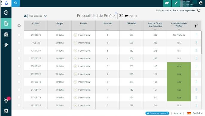Select the row checkbox for cow 21703147
This screenshot has width=205, height=116.
tap(19, 90)
